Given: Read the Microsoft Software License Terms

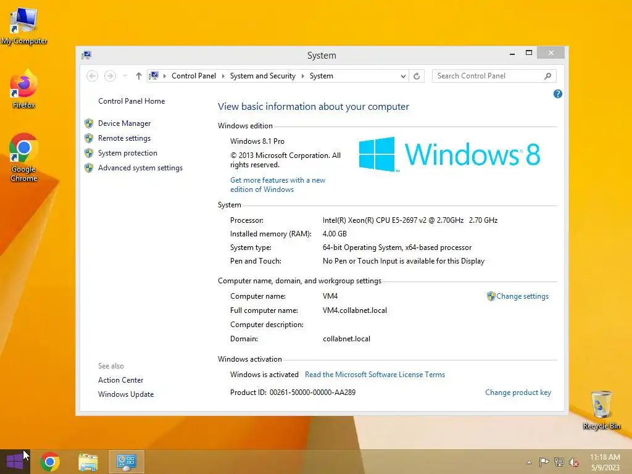Looking at the screenshot, I should pyautogui.click(x=375, y=375).
